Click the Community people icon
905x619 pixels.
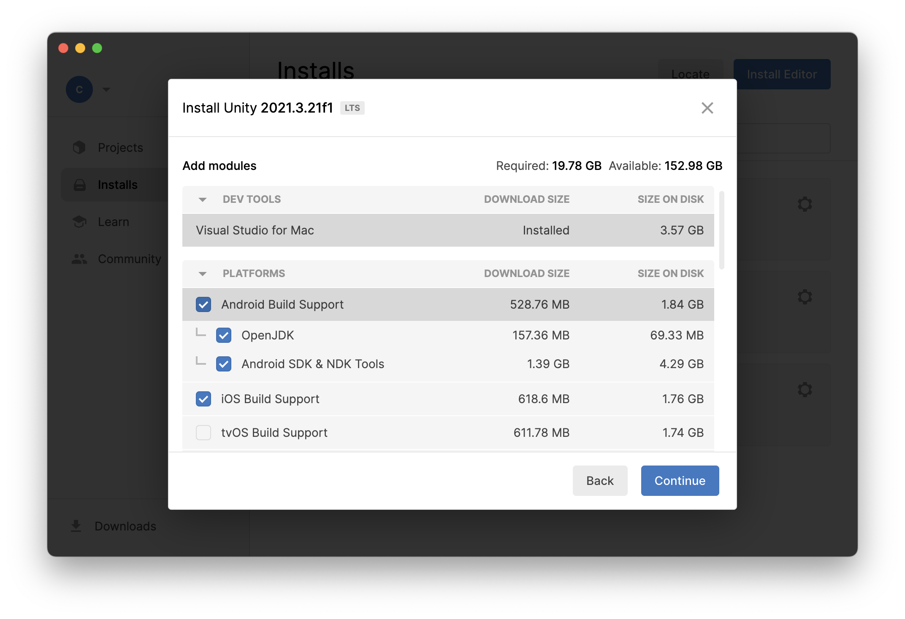79,259
